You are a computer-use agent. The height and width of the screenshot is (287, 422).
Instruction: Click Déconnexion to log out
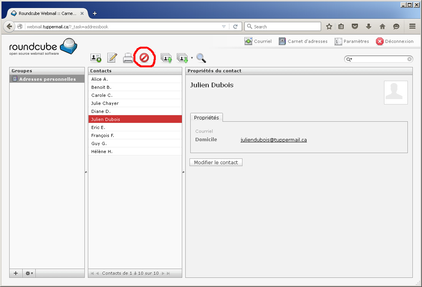coord(395,41)
